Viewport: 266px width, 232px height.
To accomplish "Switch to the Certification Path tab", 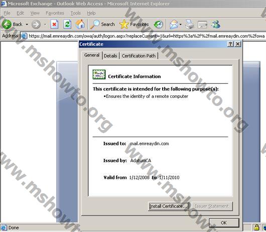I will [139, 56].
